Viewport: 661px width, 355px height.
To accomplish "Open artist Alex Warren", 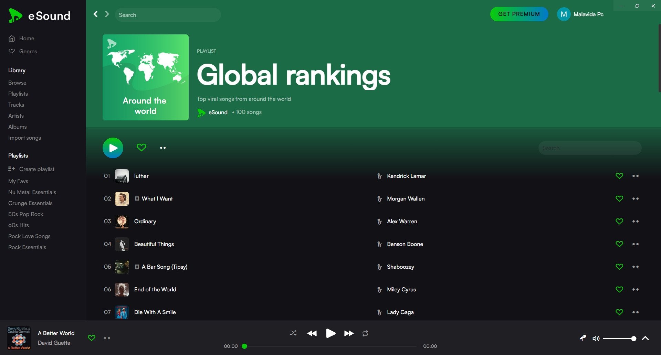I will click(402, 221).
